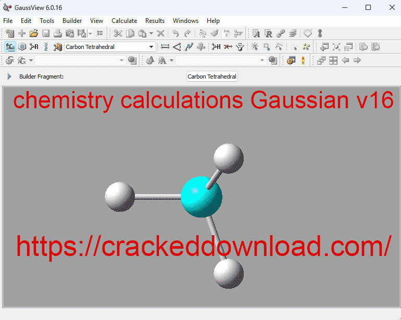The height and width of the screenshot is (320, 401).
Task: Open the Carbon Tetrahedral fragment dropdown
Action: pos(110,47)
